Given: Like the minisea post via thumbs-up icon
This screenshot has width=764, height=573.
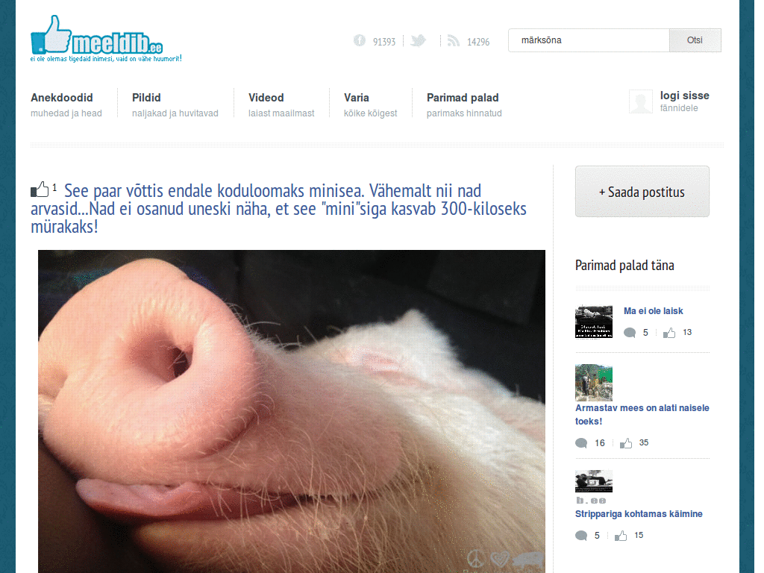Looking at the screenshot, I should tap(40, 190).
